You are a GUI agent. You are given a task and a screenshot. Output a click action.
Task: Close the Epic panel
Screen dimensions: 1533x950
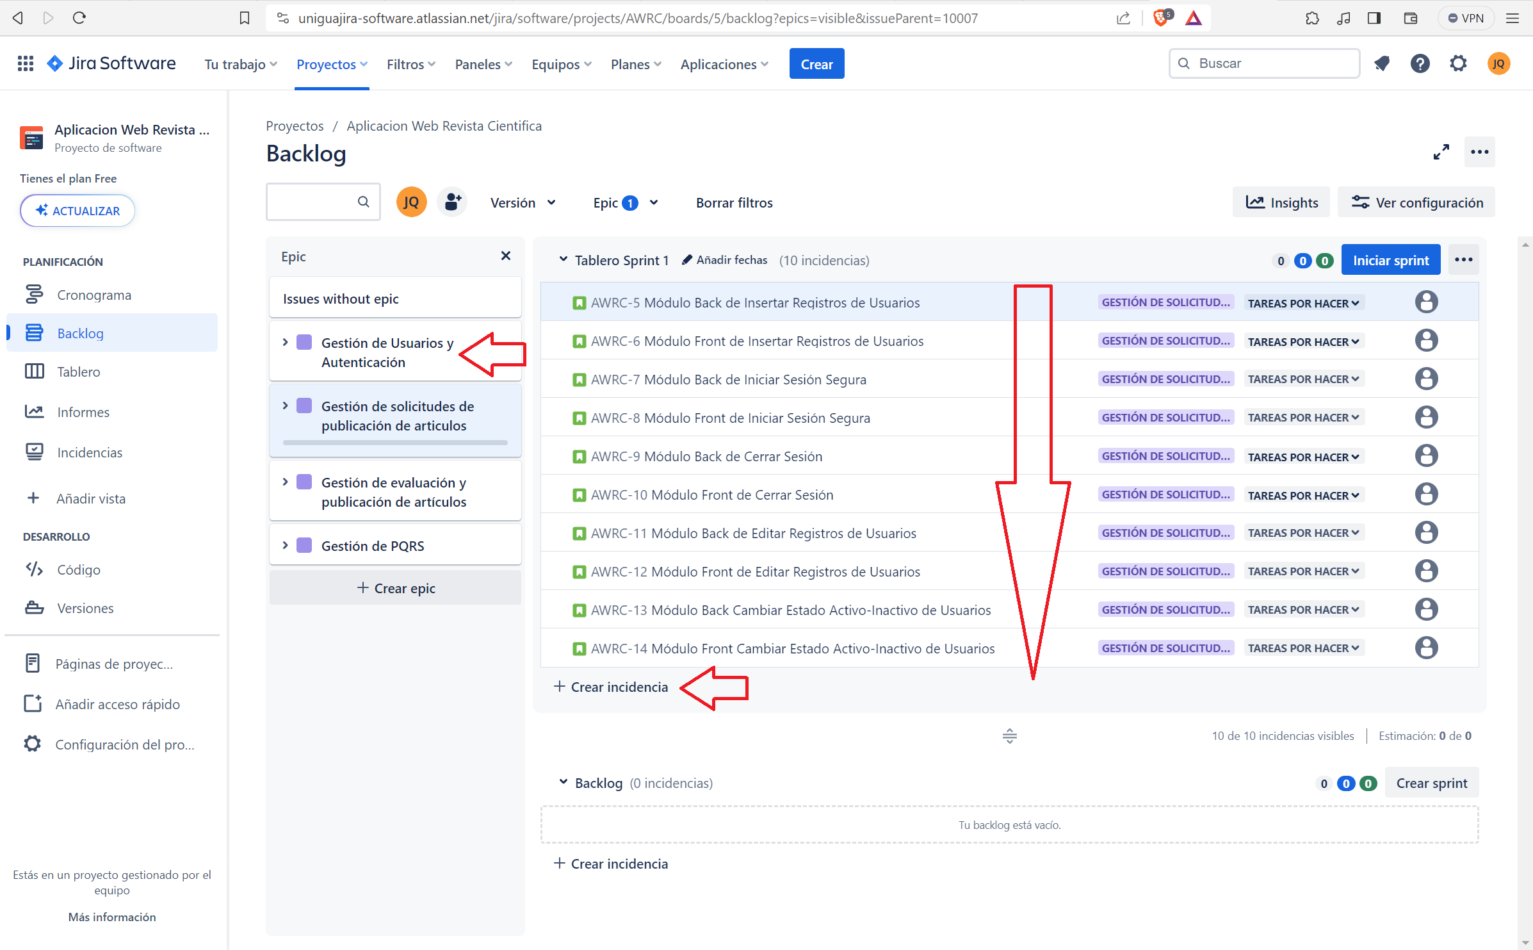click(x=506, y=256)
